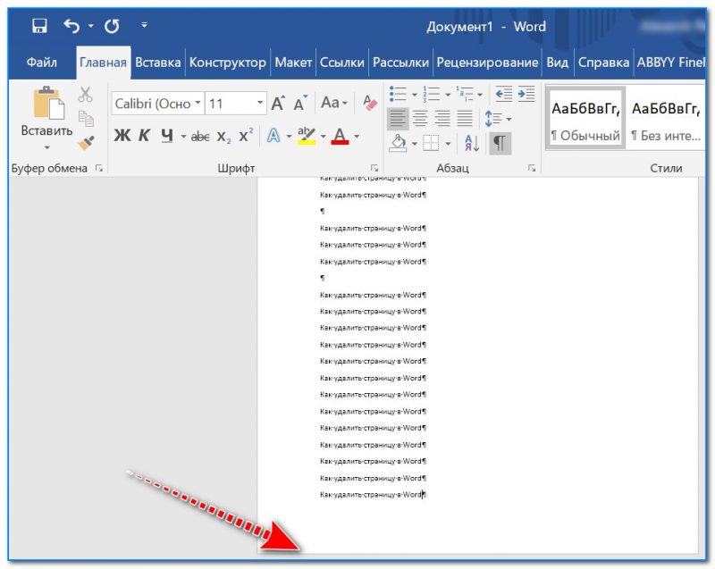Toggle show paragraph marks ¶
Screen dimensions: 715x569
click(500, 143)
